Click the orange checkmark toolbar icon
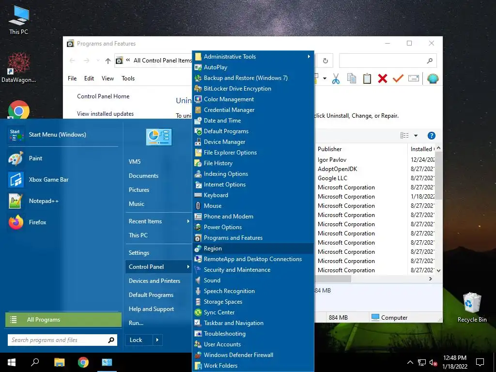The width and height of the screenshot is (496, 372). pos(398,78)
